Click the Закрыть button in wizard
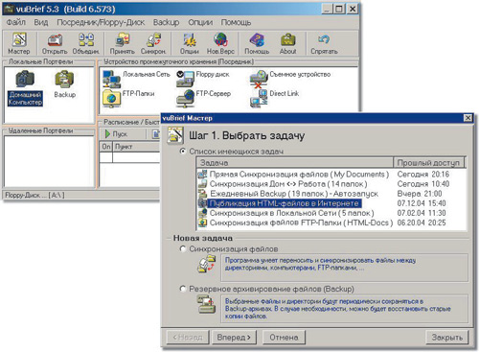This screenshot has width=479, height=352. [x=447, y=338]
